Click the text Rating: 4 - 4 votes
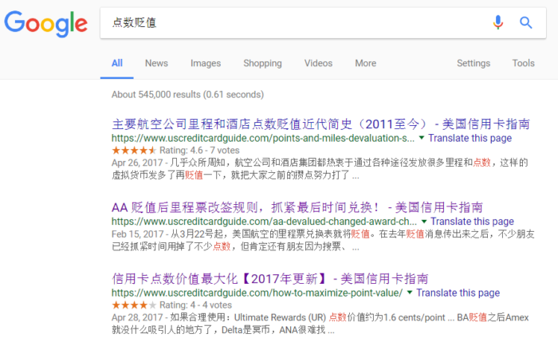 pos(195,305)
